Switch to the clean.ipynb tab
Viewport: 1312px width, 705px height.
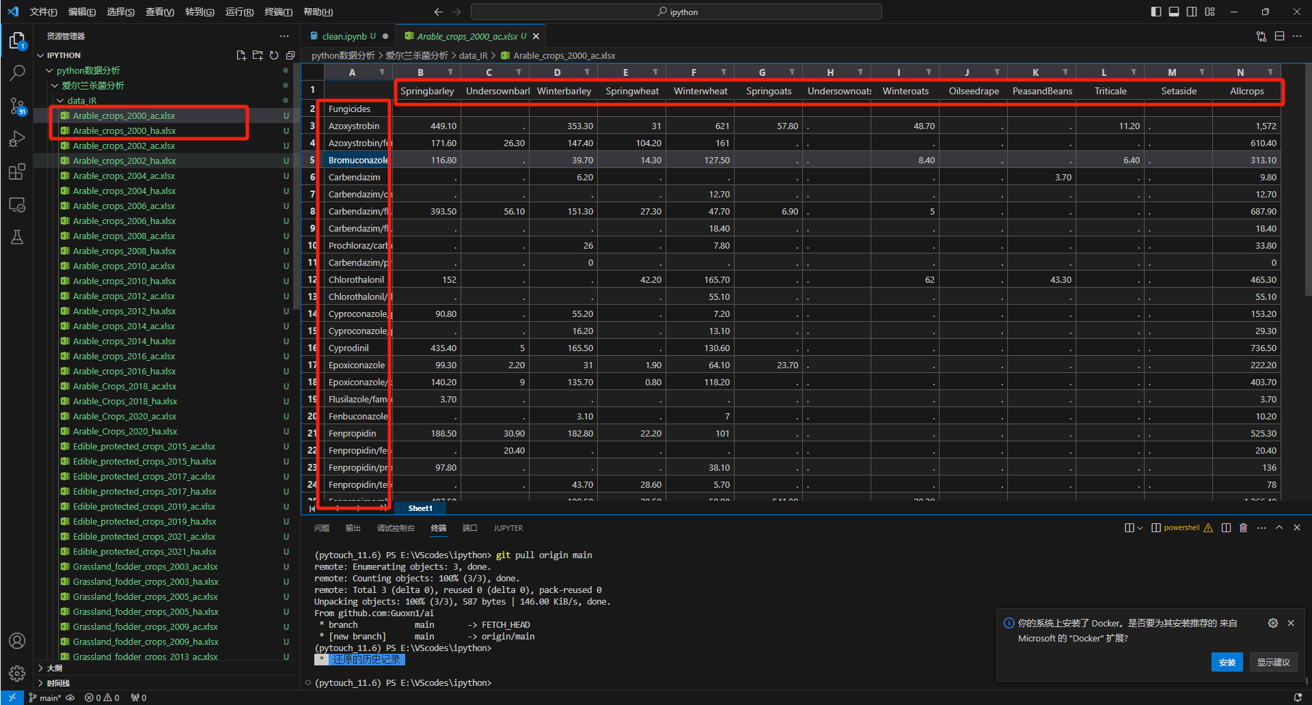pyautogui.click(x=344, y=36)
